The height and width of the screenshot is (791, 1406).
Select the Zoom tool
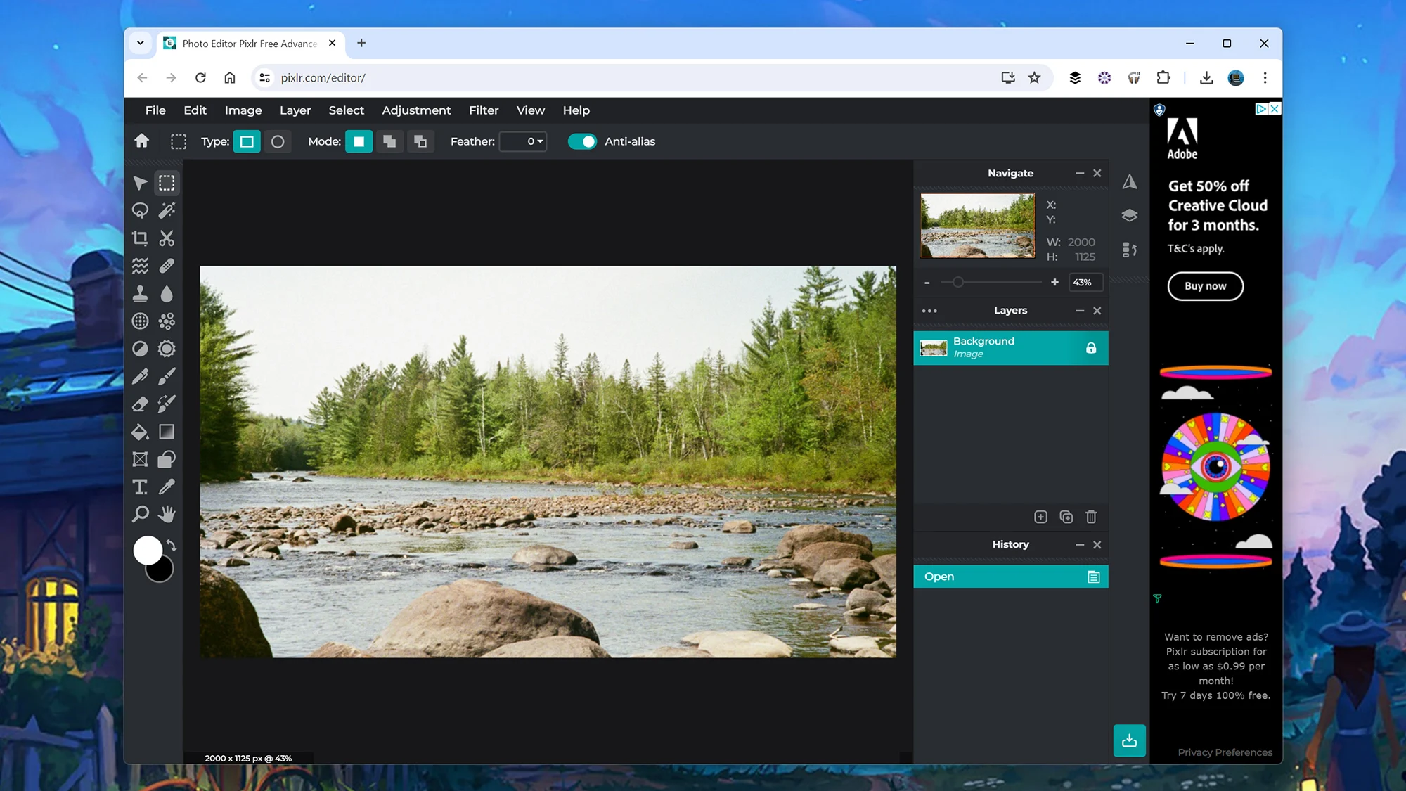[x=140, y=513]
